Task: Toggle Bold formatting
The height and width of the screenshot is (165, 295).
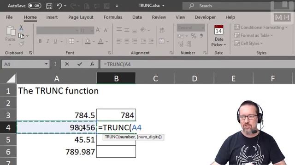Action: (40, 41)
